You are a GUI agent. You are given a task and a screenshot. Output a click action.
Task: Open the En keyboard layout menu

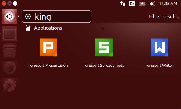click(x=132, y=4)
